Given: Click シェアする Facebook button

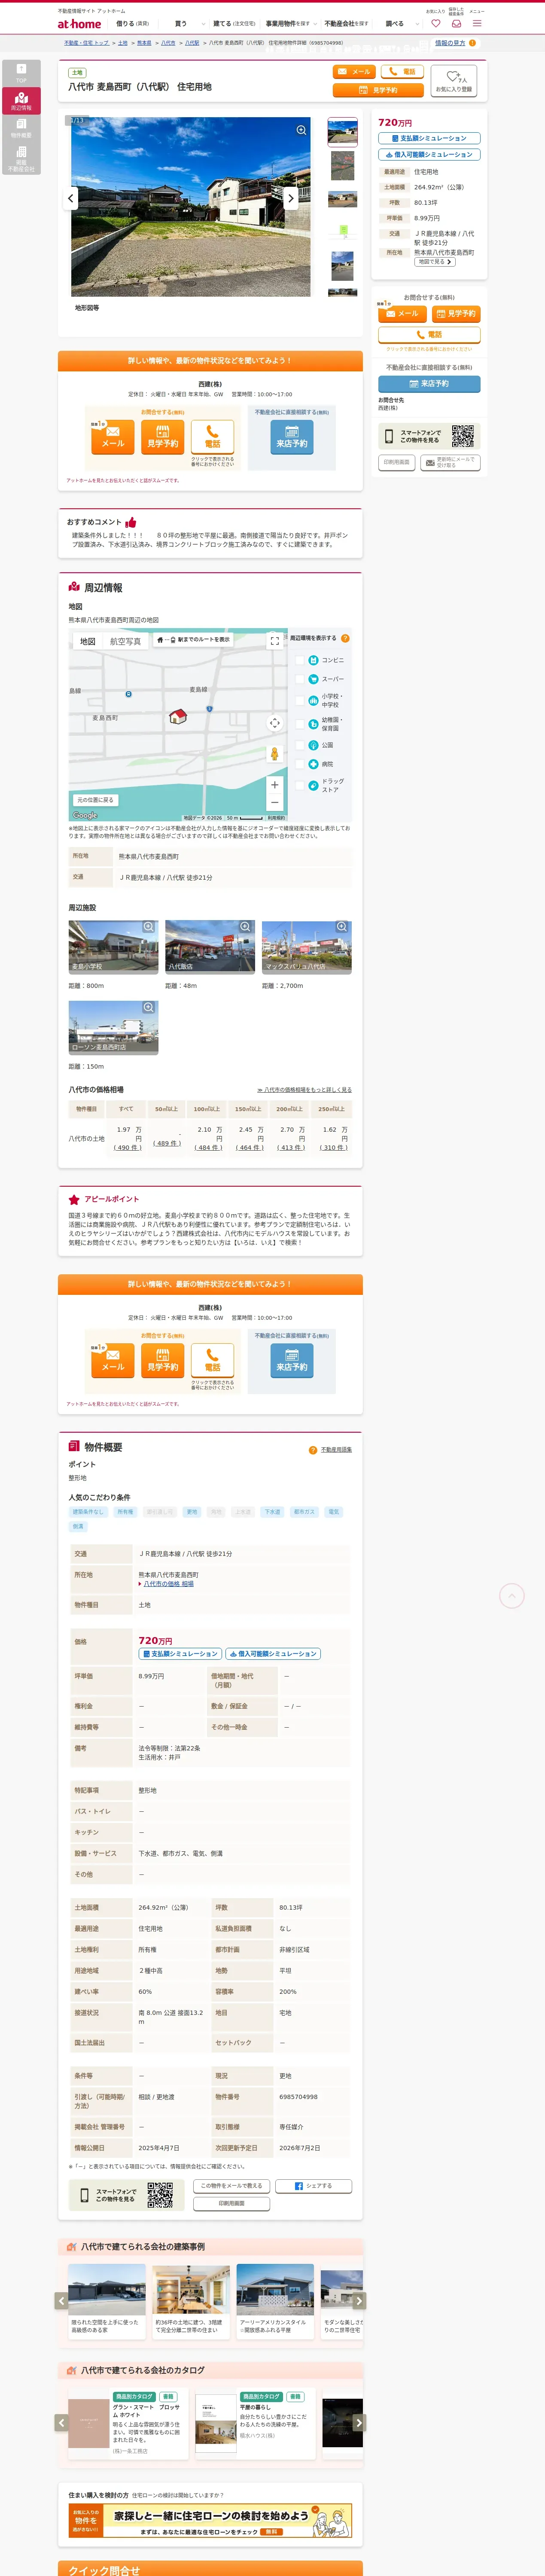Looking at the screenshot, I should tap(313, 2186).
